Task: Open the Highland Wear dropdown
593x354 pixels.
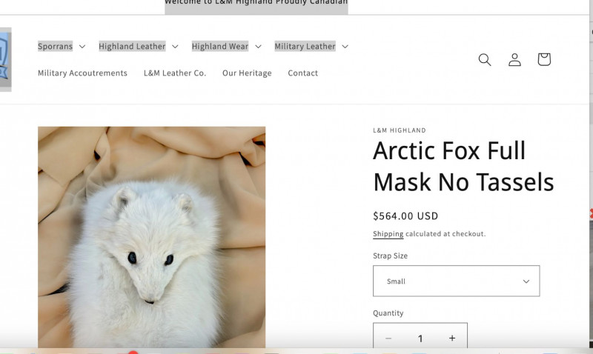Action: coord(226,46)
